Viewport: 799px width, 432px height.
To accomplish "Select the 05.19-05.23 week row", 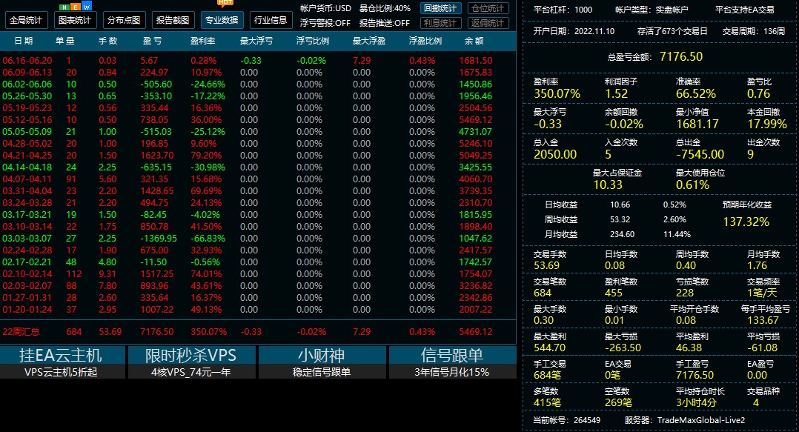I will (x=258, y=108).
